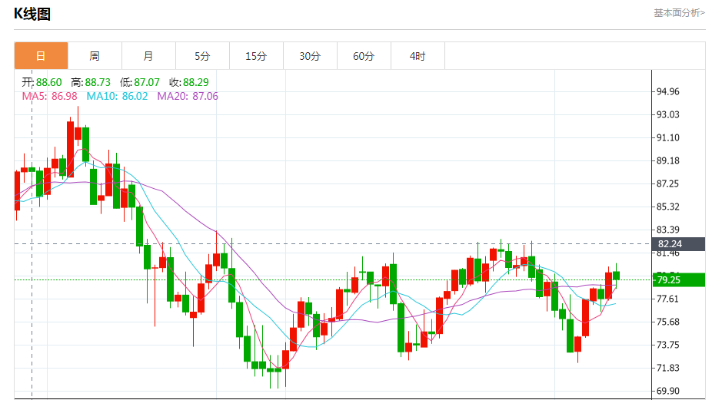Viewport: 712px width, 400px height.
Task: Open the 基本面分析 link
Action: pyautogui.click(x=679, y=13)
